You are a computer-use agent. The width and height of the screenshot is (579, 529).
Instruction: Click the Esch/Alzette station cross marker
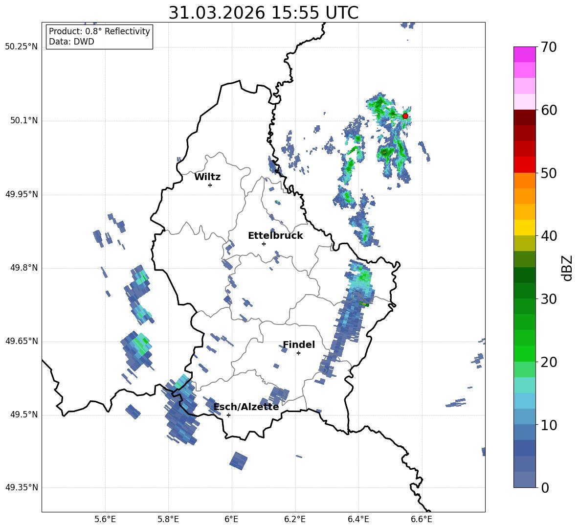tap(228, 415)
